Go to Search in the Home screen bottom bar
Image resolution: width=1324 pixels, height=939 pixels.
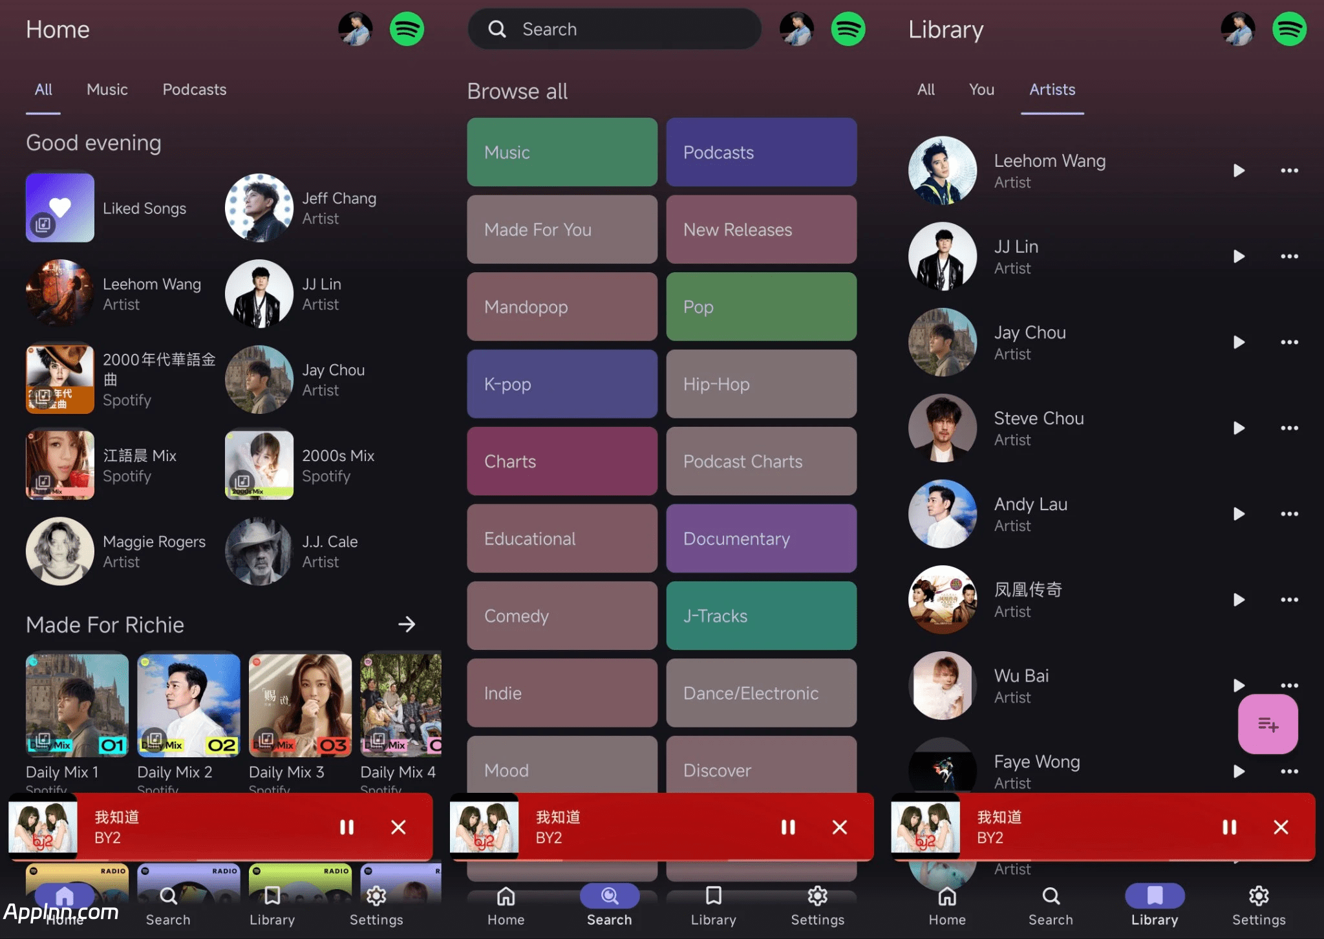[x=168, y=906]
